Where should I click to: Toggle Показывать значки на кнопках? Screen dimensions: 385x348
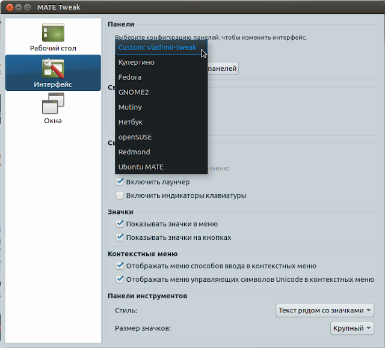(x=120, y=237)
